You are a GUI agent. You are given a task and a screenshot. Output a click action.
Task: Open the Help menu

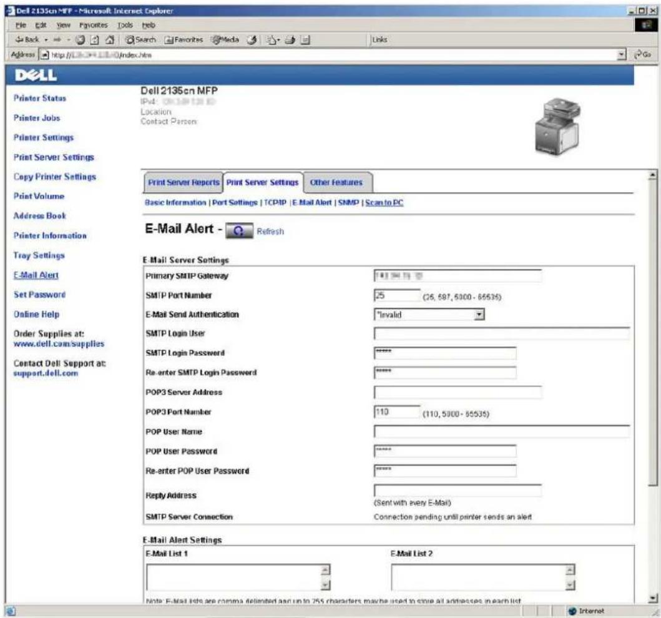point(149,26)
